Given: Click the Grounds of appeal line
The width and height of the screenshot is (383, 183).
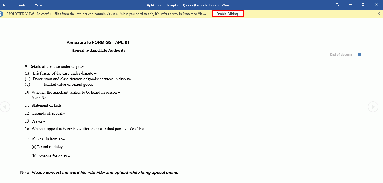Looking at the screenshot, I should point(45,113).
